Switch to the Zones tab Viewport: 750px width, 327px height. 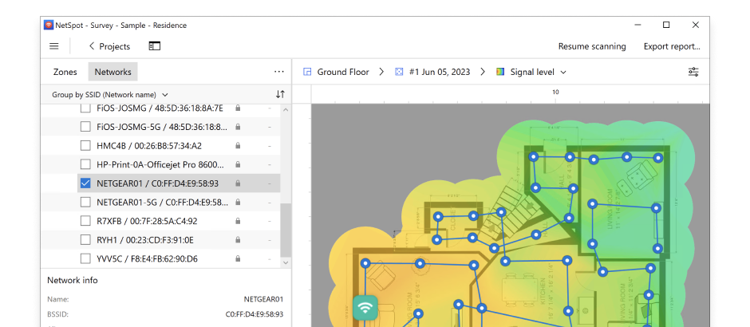pos(65,72)
